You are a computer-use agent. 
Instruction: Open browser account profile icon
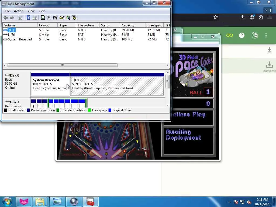(x=252, y=17)
